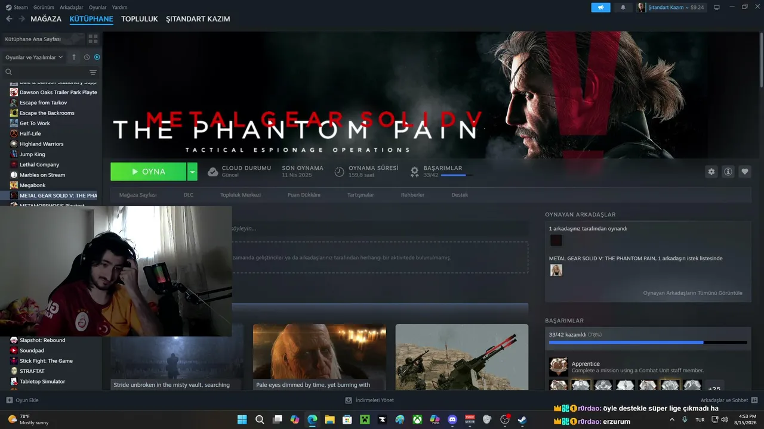Show hidden system tray icons chevron
Screen dimensions: 764x429
(672, 419)
